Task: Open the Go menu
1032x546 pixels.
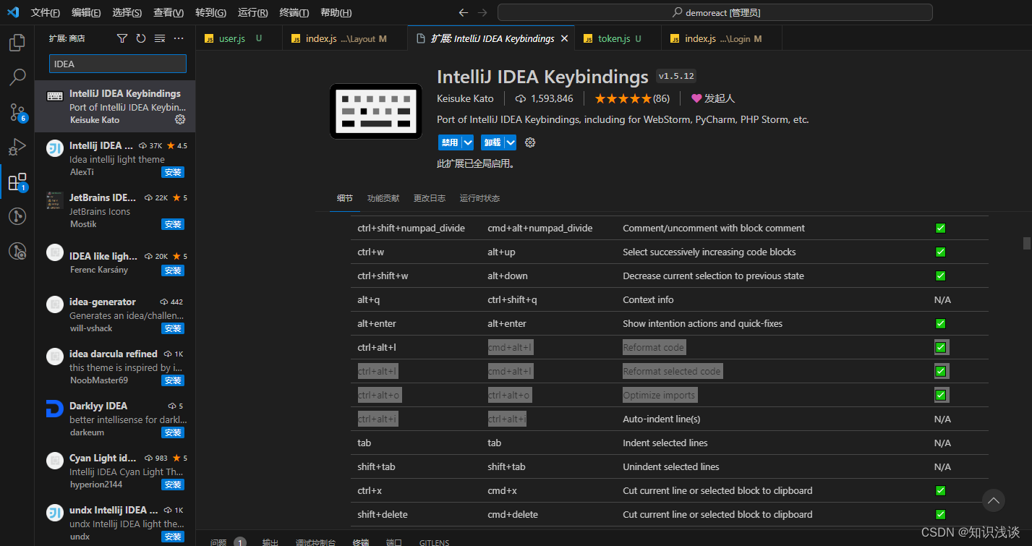Action: [x=210, y=12]
